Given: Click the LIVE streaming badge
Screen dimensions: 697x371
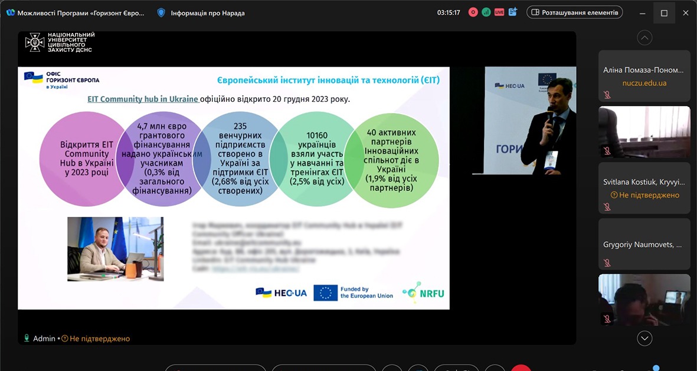Looking at the screenshot, I should pyautogui.click(x=499, y=12).
